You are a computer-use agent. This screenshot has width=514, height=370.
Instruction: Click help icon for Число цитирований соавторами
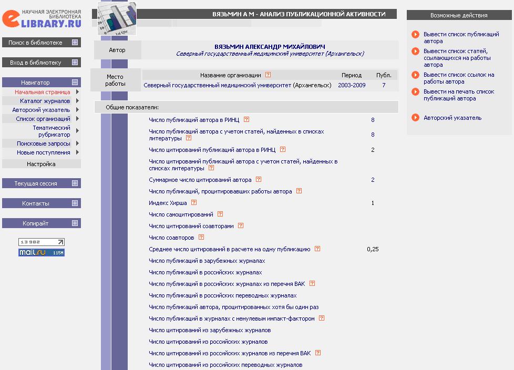pos(241,225)
